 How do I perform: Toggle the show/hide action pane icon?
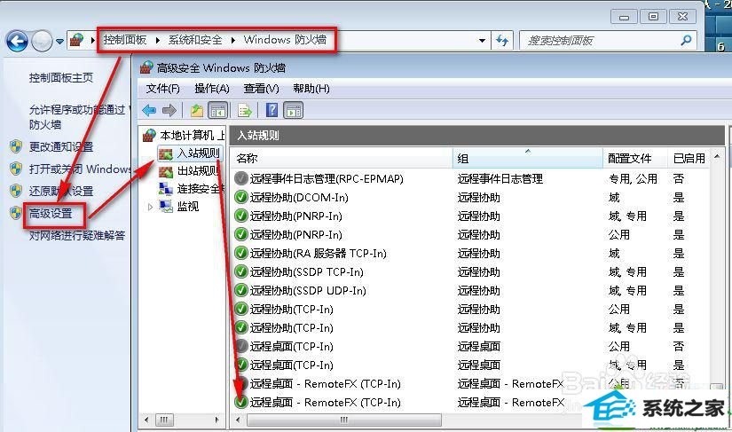click(294, 111)
